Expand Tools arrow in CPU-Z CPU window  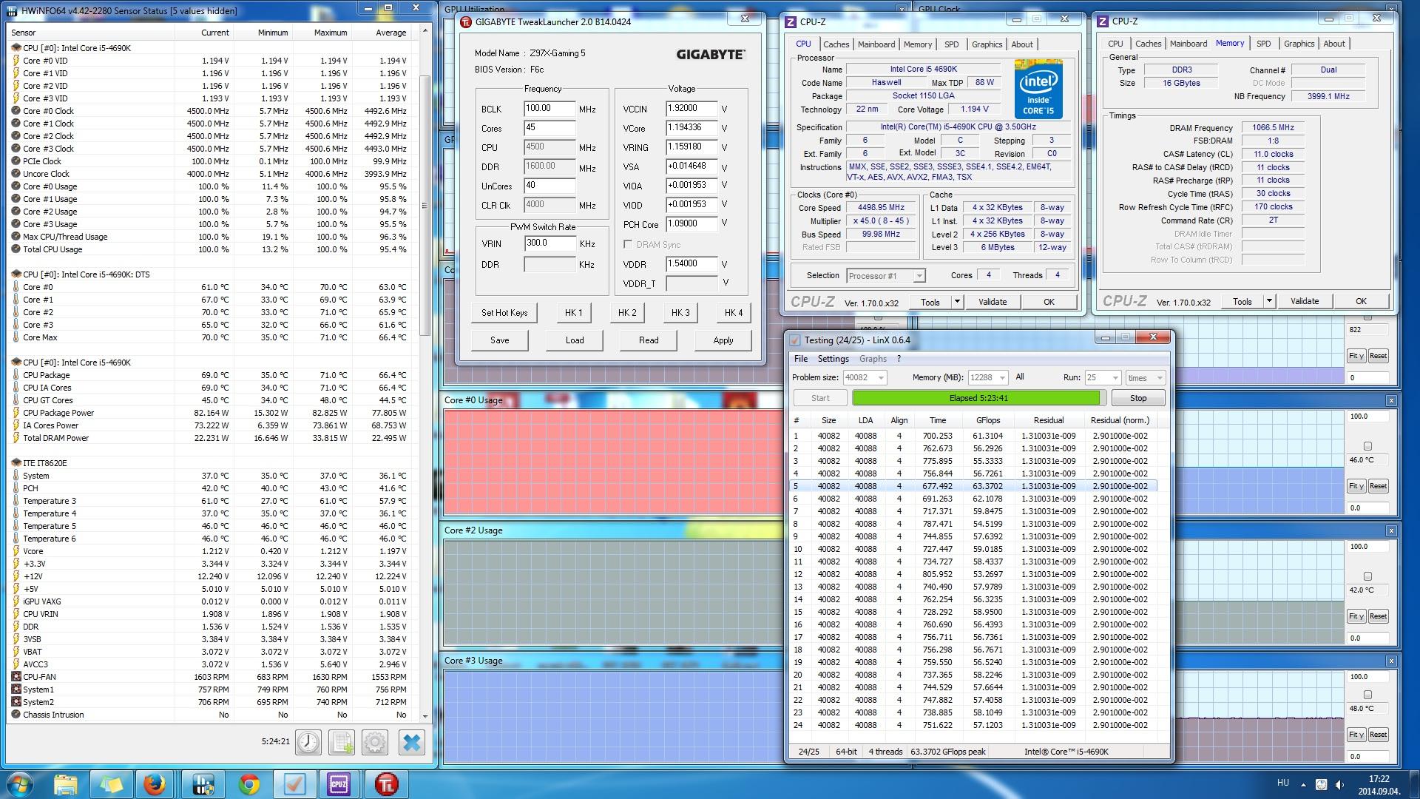click(956, 302)
